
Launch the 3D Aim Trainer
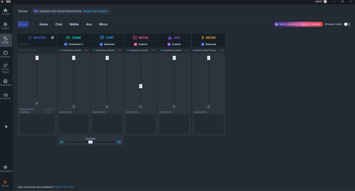pos(5,67)
